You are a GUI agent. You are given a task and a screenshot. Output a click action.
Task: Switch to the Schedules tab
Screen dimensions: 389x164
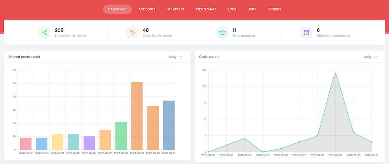176,9
